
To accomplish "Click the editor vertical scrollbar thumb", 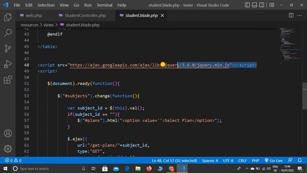I will pyautogui.click(x=305, y=96).
